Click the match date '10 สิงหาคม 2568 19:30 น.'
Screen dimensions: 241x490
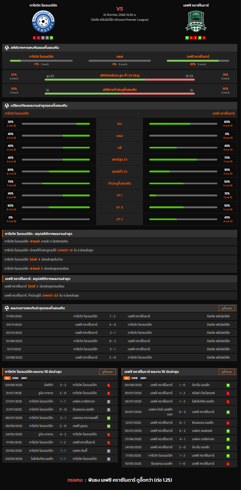tap(120, 15)
